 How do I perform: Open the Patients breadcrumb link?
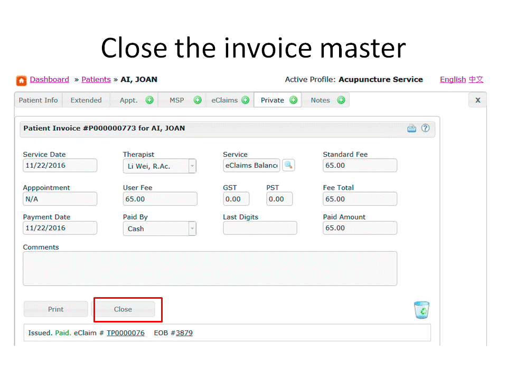tap(96, 80)
